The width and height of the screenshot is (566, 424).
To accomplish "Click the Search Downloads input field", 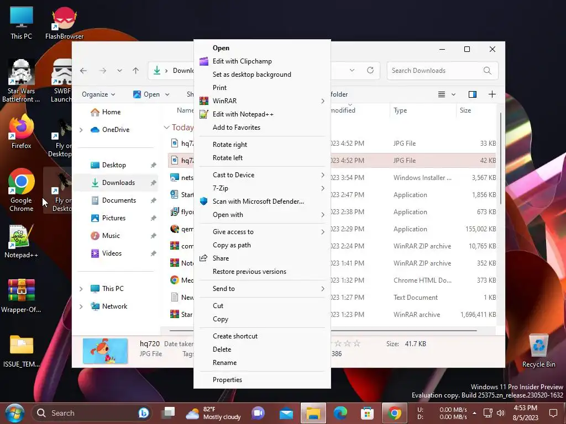I will click(443, 71).
